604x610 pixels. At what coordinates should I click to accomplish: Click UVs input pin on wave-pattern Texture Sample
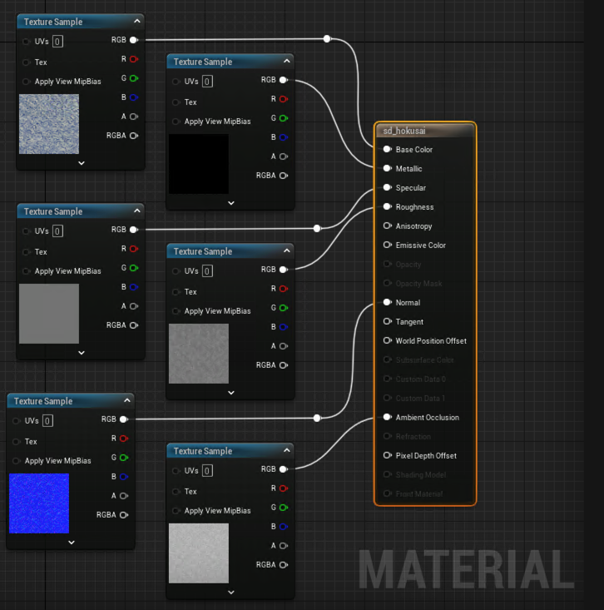tap(26, 42)
